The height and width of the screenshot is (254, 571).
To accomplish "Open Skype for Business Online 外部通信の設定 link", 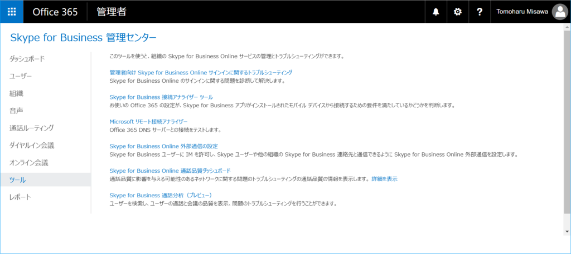I will 163,146.
